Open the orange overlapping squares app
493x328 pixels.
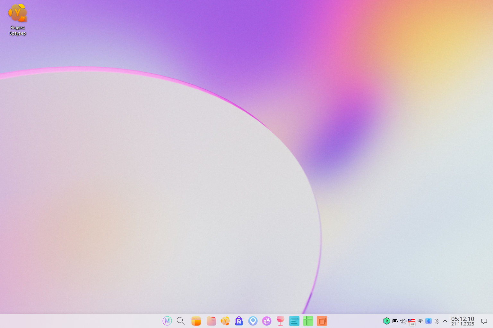(x=322, y=321)
